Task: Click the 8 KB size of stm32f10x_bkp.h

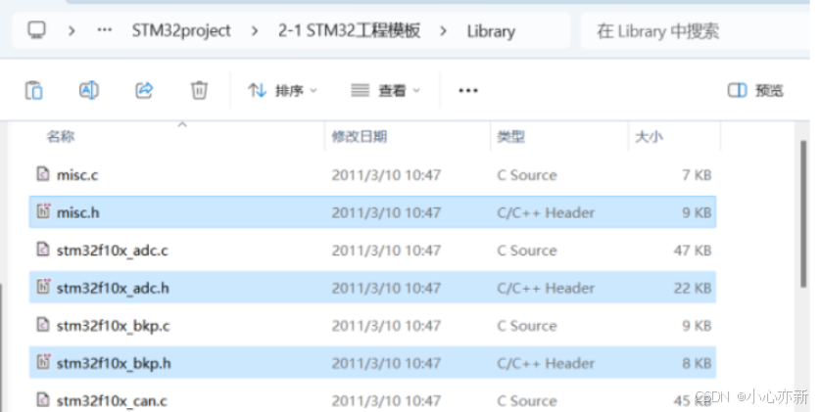Action: 697,363
